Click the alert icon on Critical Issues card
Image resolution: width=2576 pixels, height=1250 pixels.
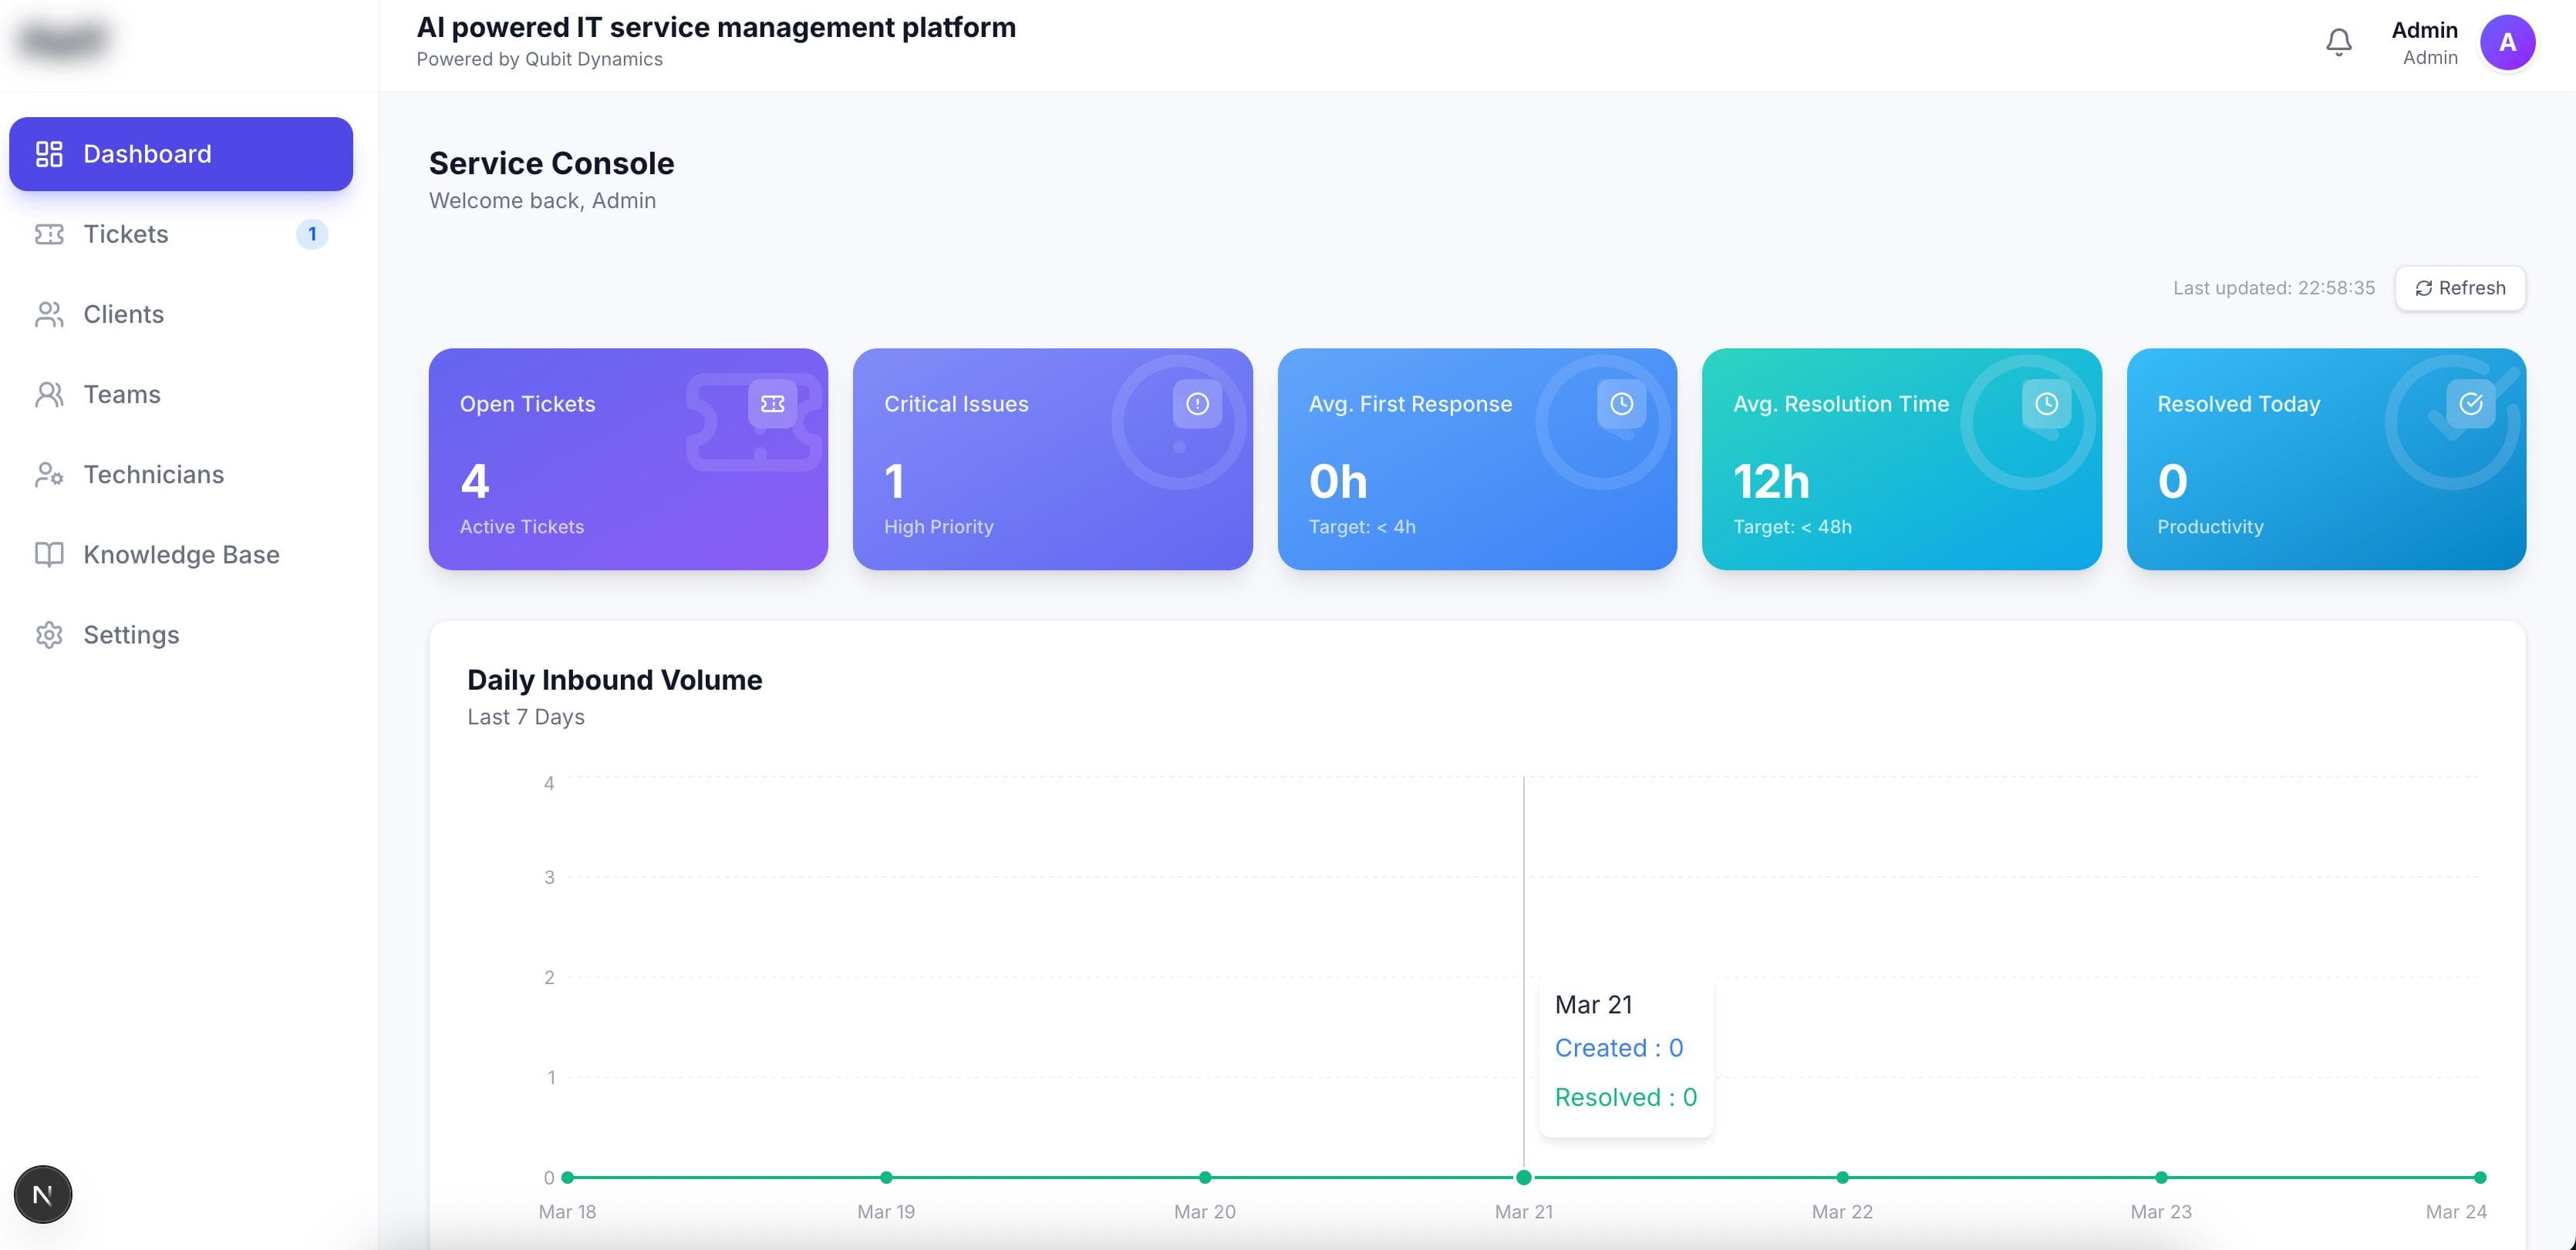(1195, 404)
